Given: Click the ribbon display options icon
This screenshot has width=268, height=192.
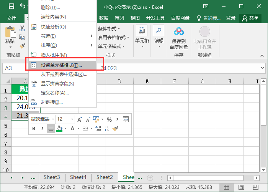Looking at the screenshot, I should [206, 7].
